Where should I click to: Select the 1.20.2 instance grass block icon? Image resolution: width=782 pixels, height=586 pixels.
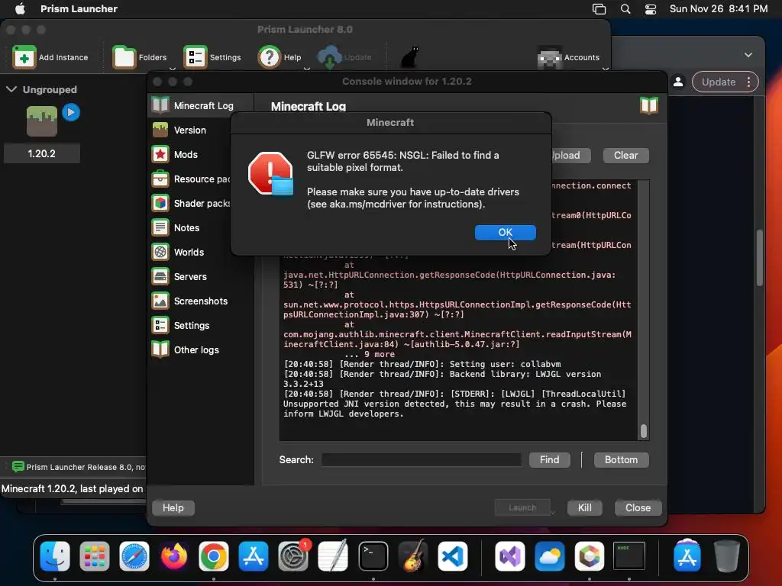point(42,121)
